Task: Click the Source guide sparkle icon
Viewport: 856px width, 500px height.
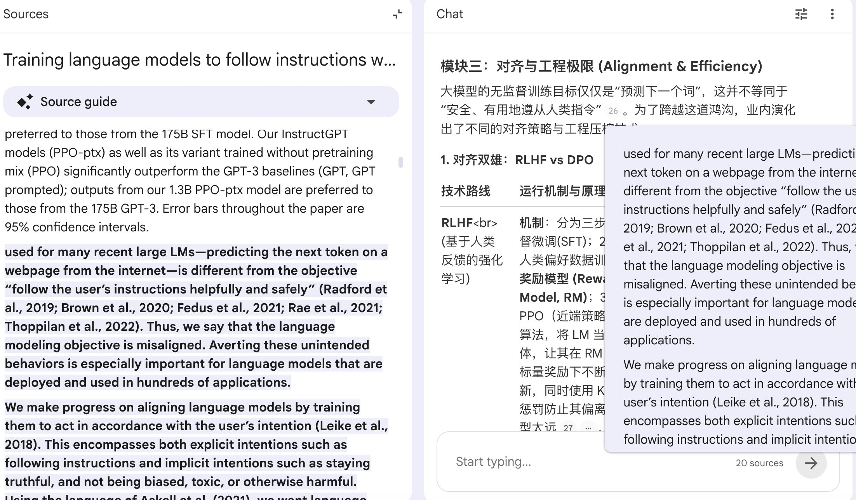Action: point(25,102)
